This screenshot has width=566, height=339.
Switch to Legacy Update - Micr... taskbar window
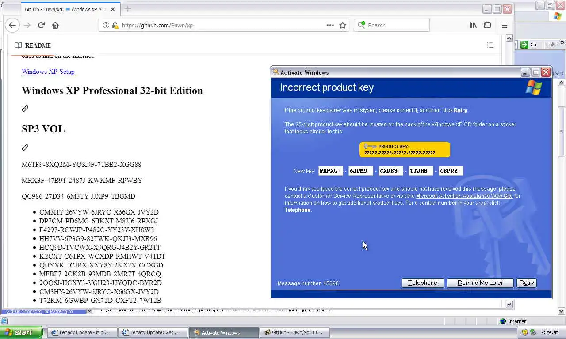(x=83, y=332)
